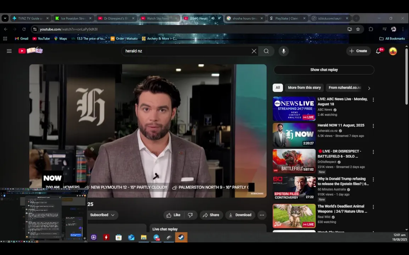Open Steam from the taskbar
This screenshot has height=255, width=409.
click(181, 237)
